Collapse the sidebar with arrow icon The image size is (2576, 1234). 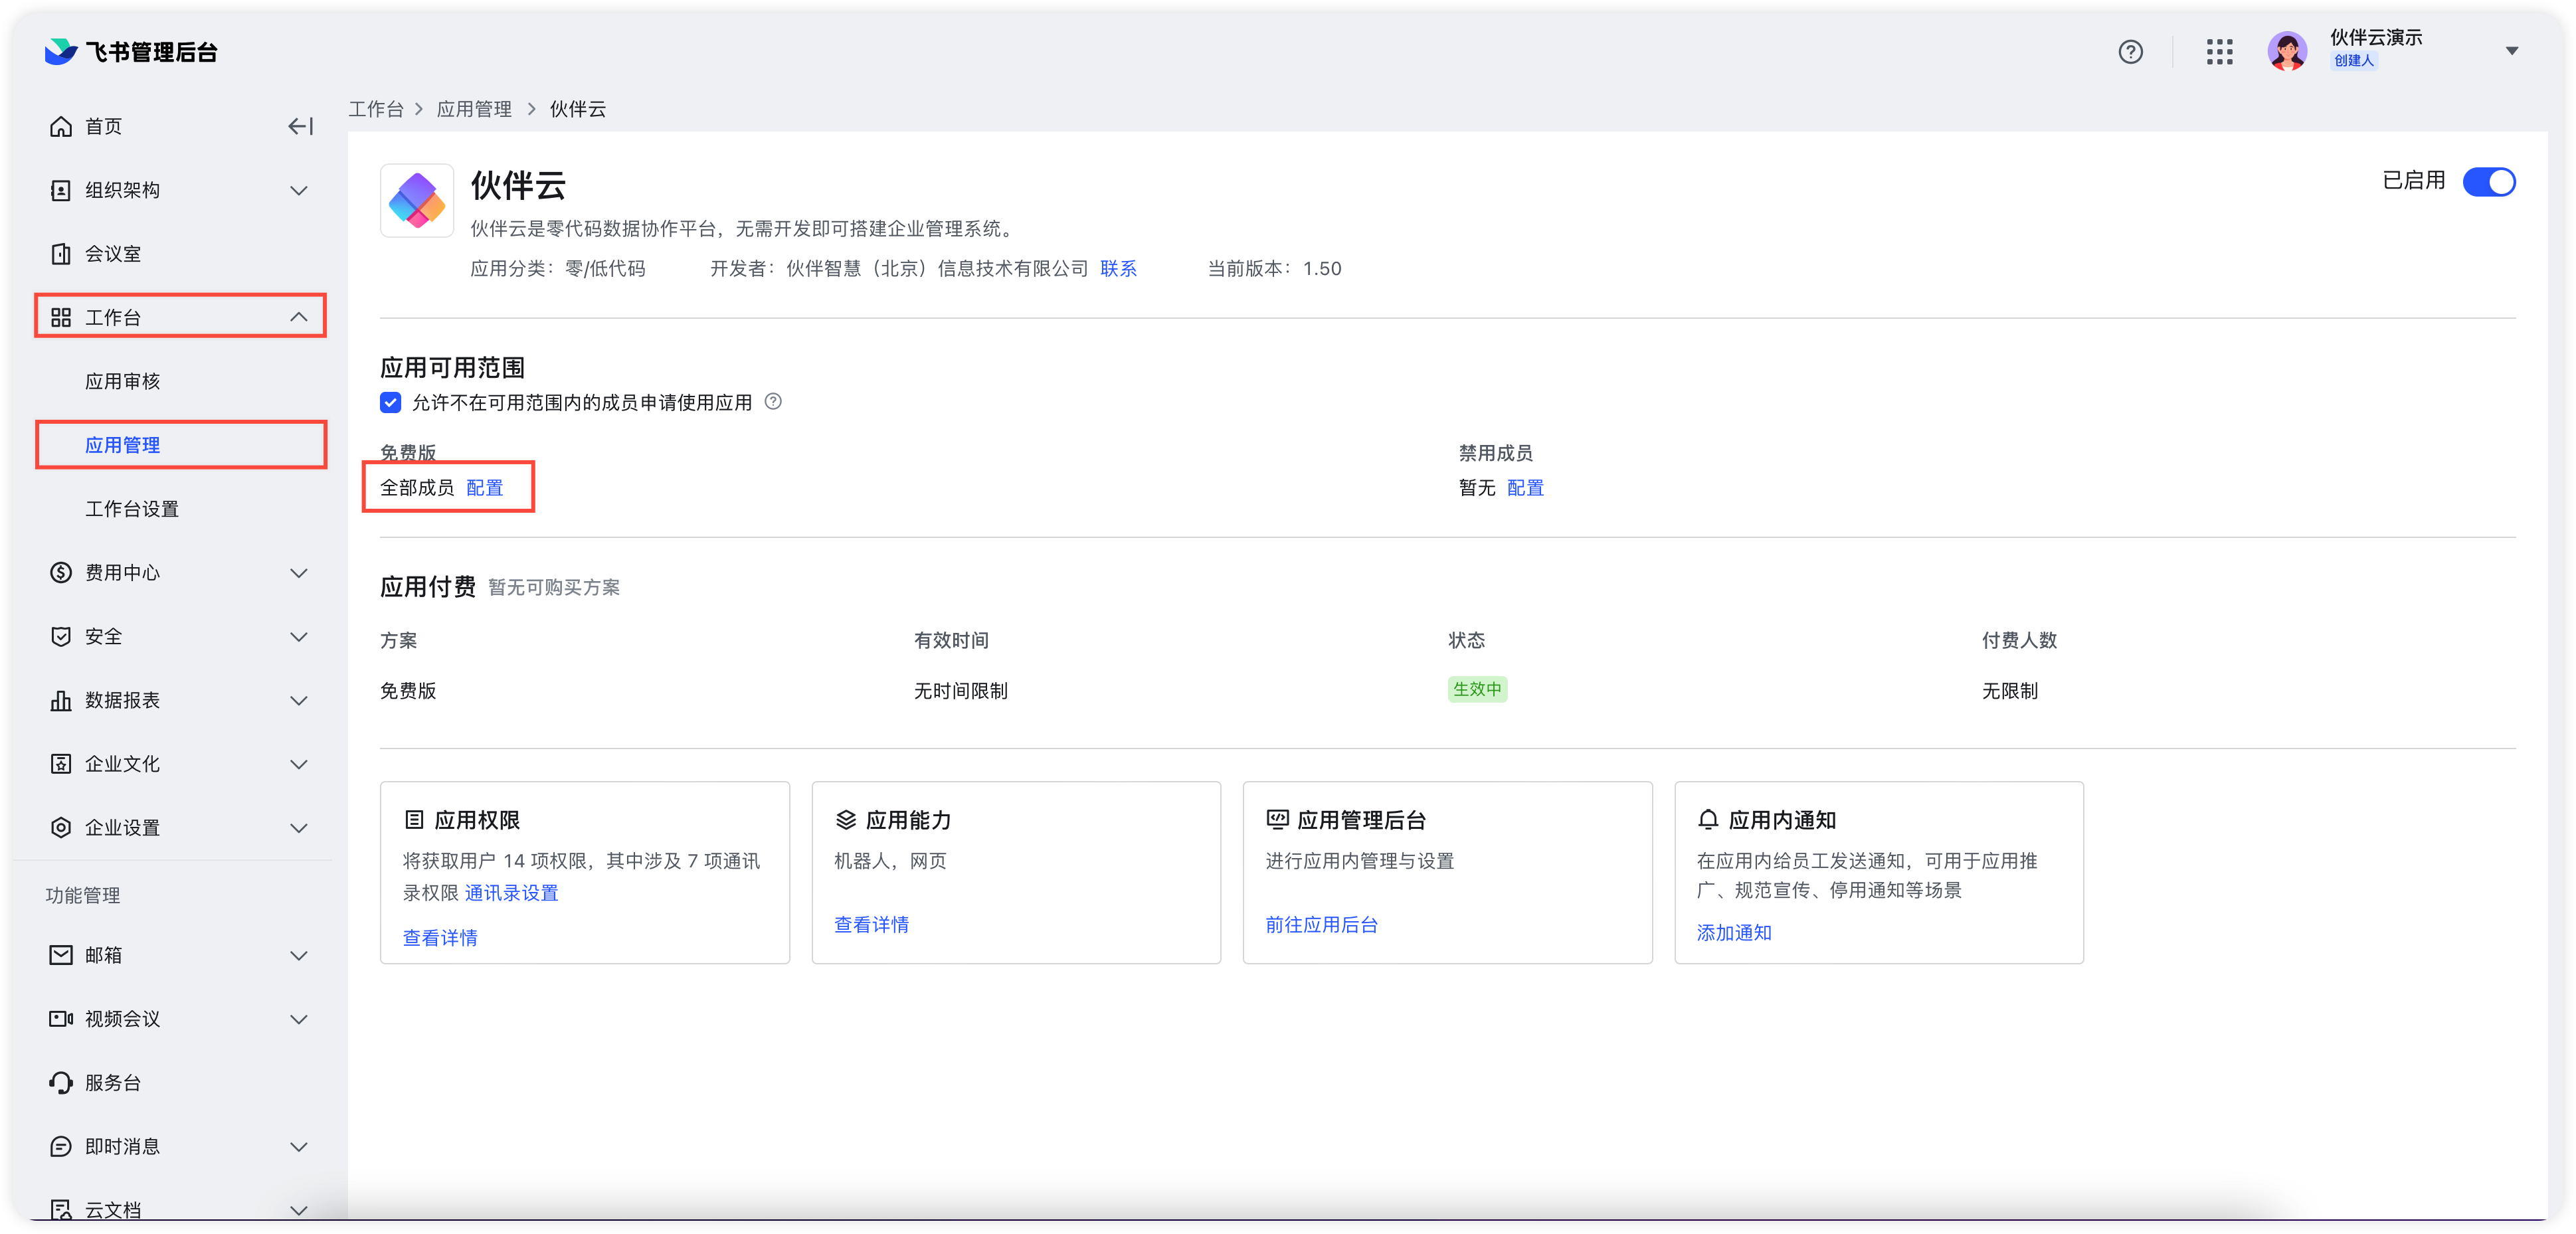pyautogui.click(x=300, y=126)
